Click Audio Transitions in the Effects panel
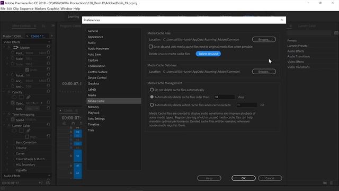 click(x=298, y=56)
